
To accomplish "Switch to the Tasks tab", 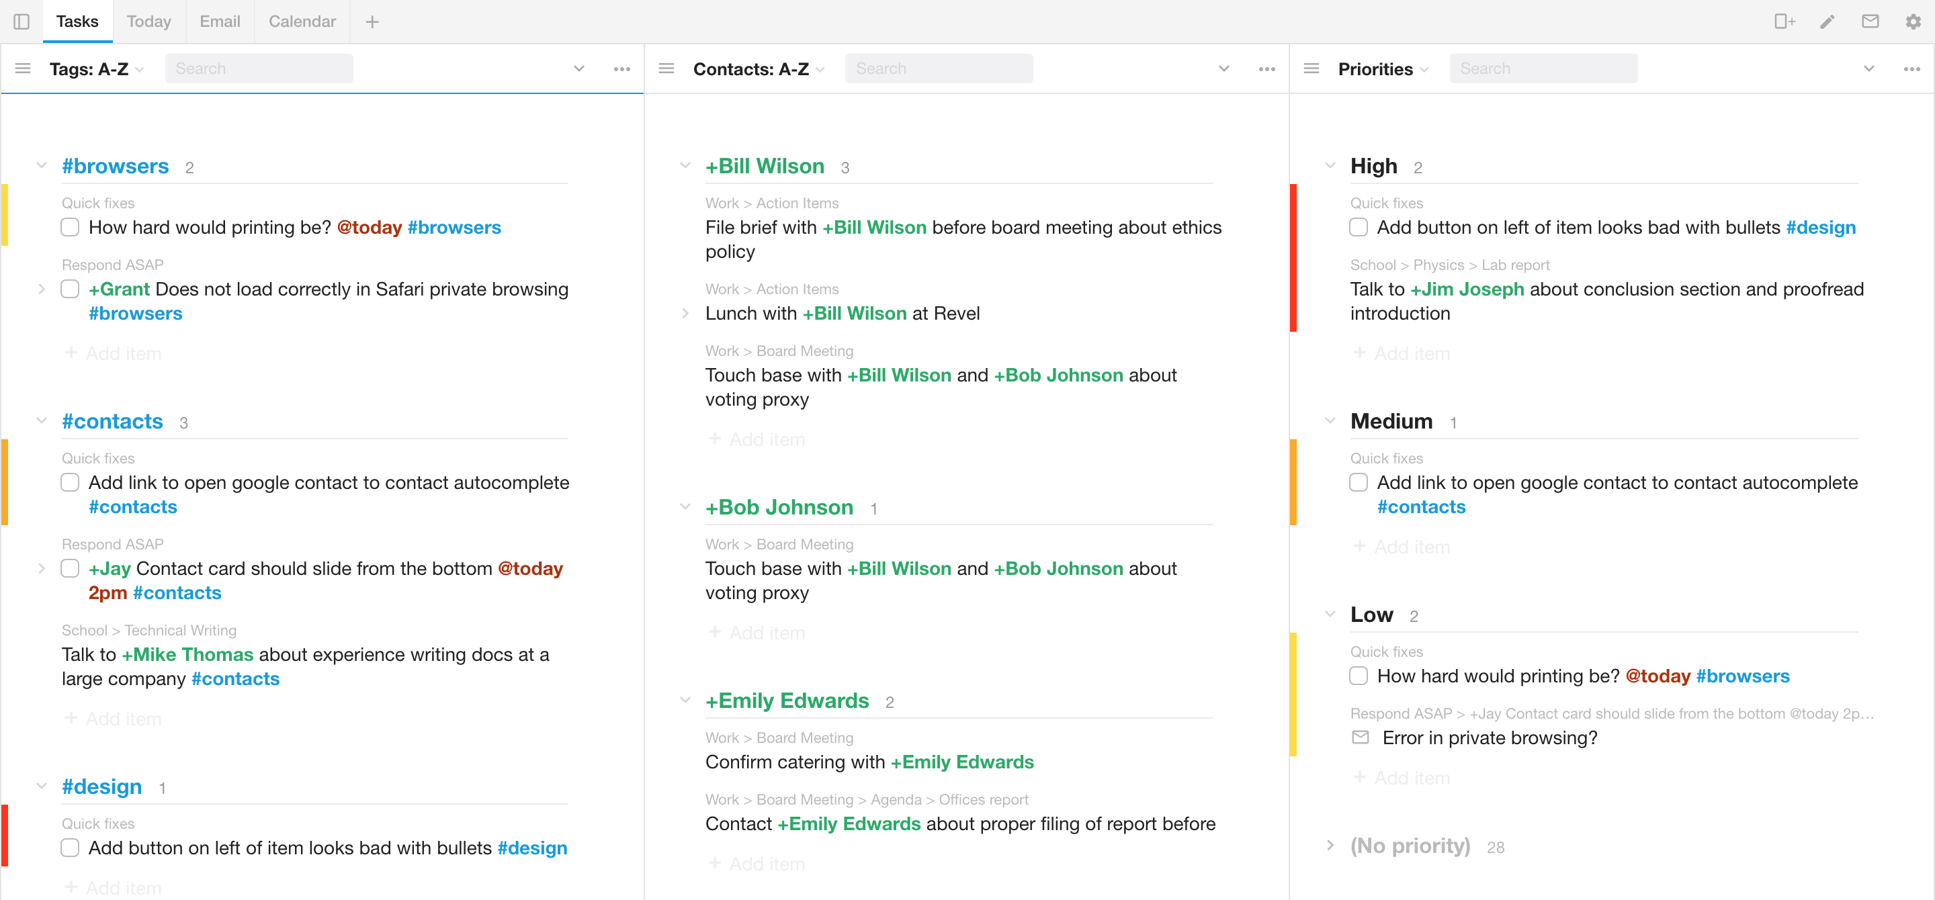I will point(77,21).
